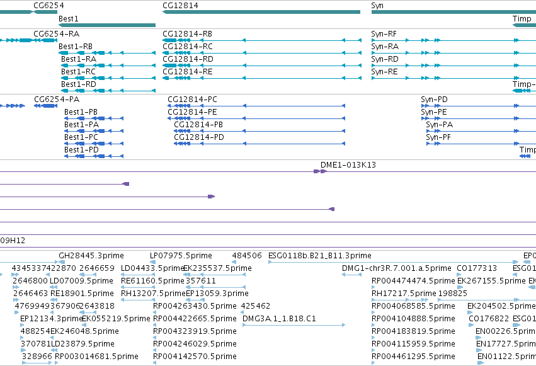Select RH17217.5prime EST

400,300
